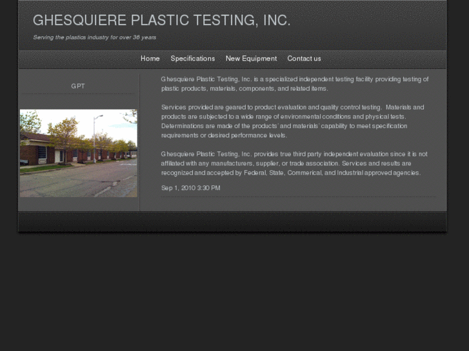Go to the Specifications page
The image size is (469, 351).
[x=193, y=59]
